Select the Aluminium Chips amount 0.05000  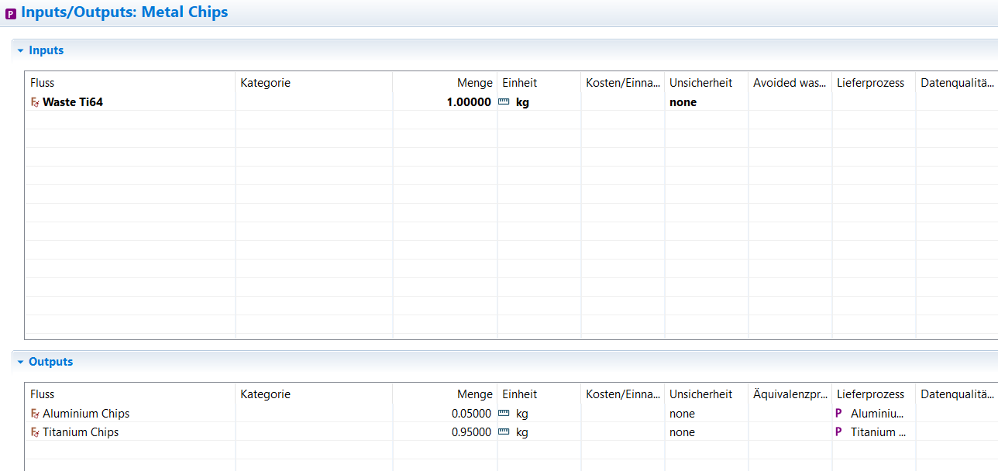(x=471, y=414)
